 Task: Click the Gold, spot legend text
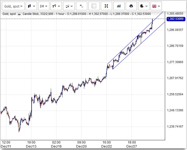pyautogui.click(x=8, y=14)
